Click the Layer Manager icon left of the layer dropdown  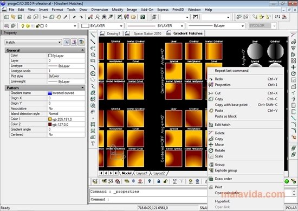(7, 26)
